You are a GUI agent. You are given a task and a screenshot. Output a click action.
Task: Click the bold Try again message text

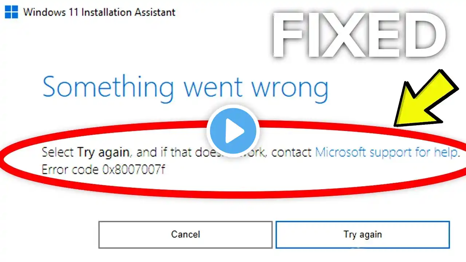[x=104, y=152]
